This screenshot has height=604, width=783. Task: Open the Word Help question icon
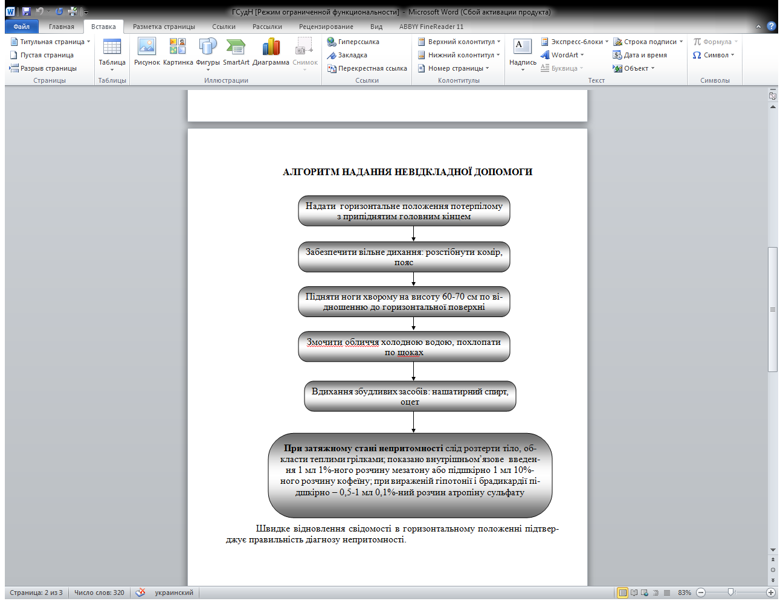tap(772, 26)
